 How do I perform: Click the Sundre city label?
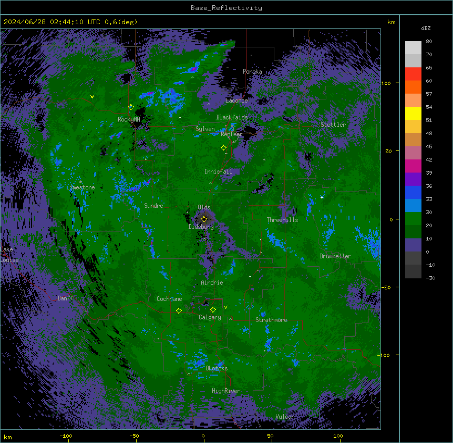[153, 206]
